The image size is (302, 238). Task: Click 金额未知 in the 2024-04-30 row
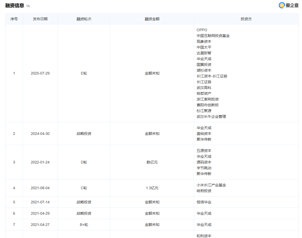click(x=152, y=134)
